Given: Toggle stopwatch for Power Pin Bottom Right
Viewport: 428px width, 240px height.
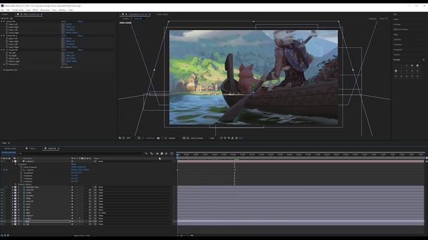Looking at the screenshot, I should click(7, 61).
